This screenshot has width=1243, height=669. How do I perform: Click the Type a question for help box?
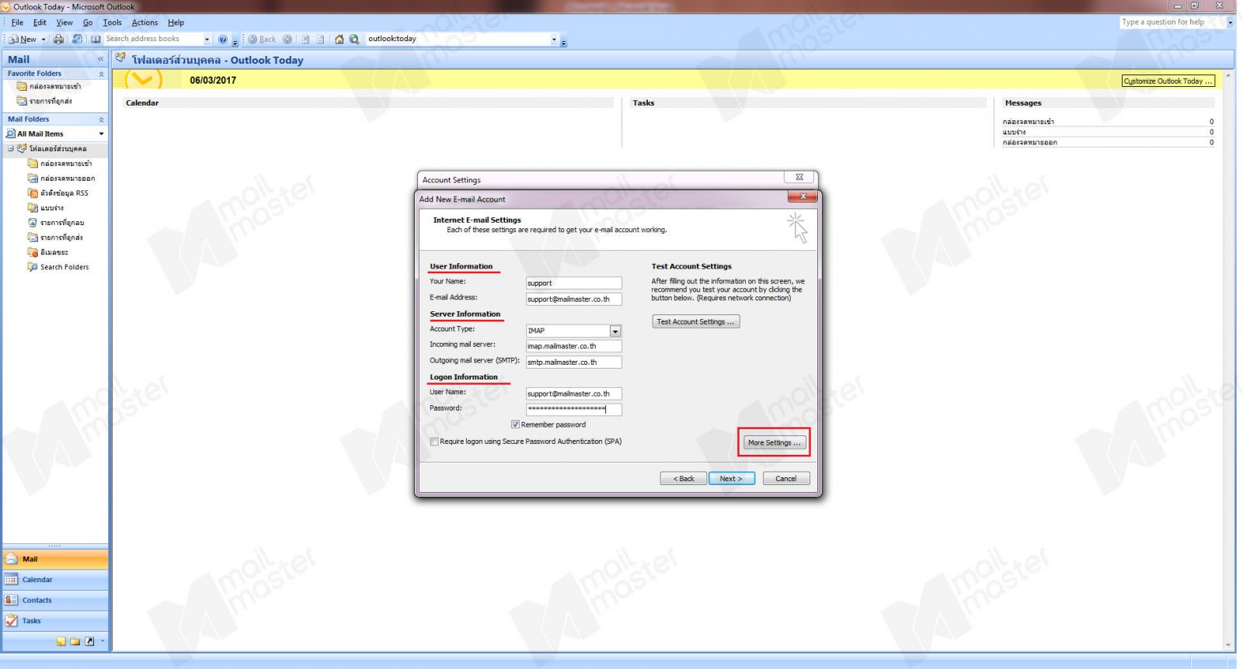(x=1172, y=23)
